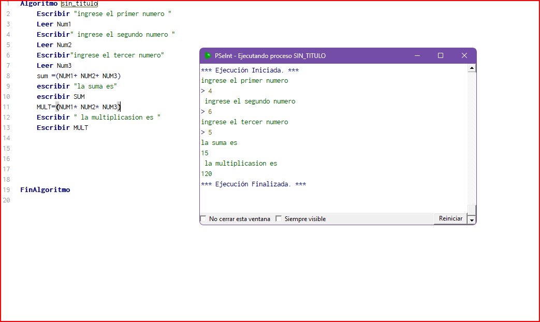Minimize the PSeInt execution window
The height and width of the screenshot is (322, 540).
coord(417,56)
